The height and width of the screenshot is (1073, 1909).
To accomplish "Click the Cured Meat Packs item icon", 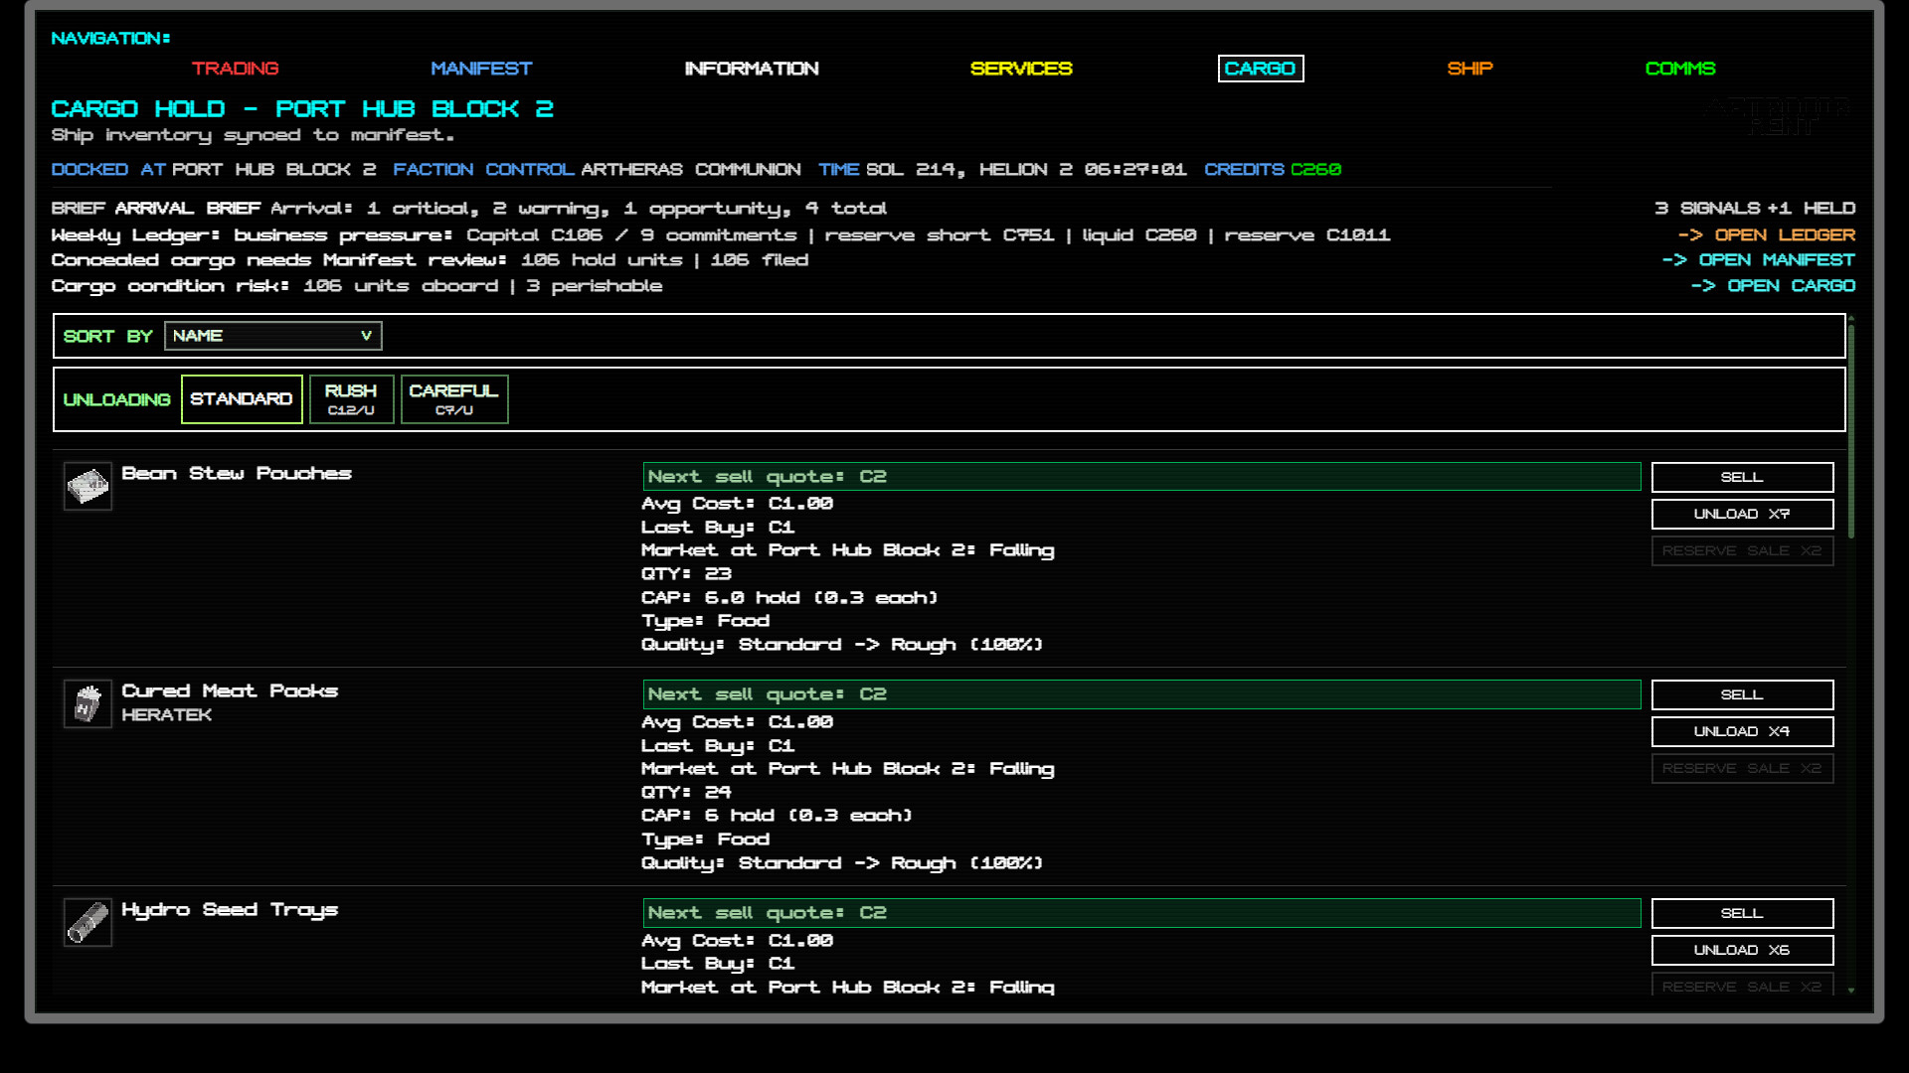I will pyautogui.click(x=87, y=703).
